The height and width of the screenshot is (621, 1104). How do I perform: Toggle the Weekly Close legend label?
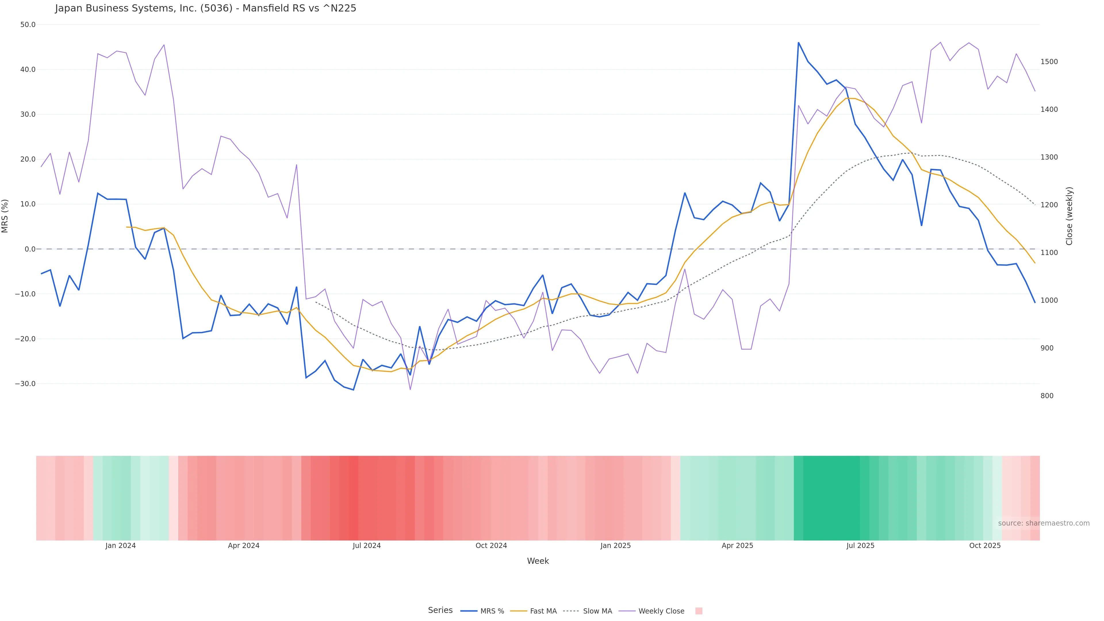click(x=661, y=611)
